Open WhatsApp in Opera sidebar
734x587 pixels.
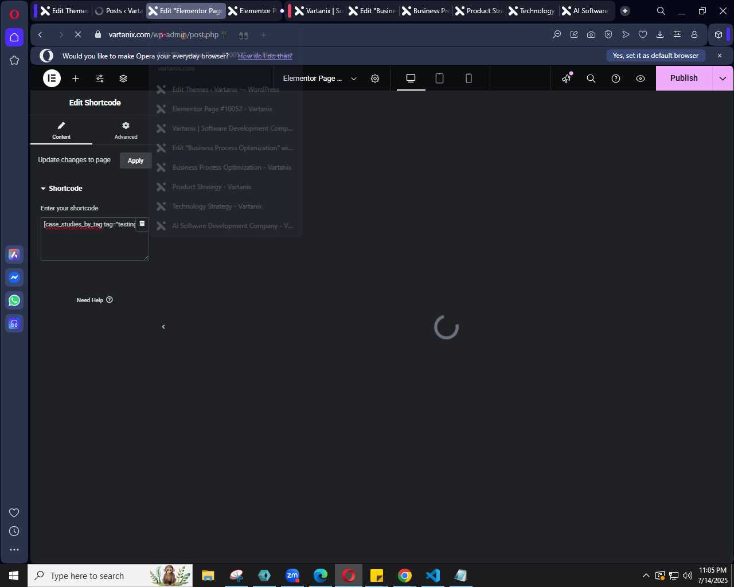point(14,300)
